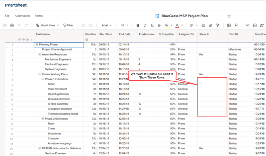Click Yes in MERLIN Subcontractor Selection row
The width and height of the screenshot is (266, 156).
[x=201, y=148]
